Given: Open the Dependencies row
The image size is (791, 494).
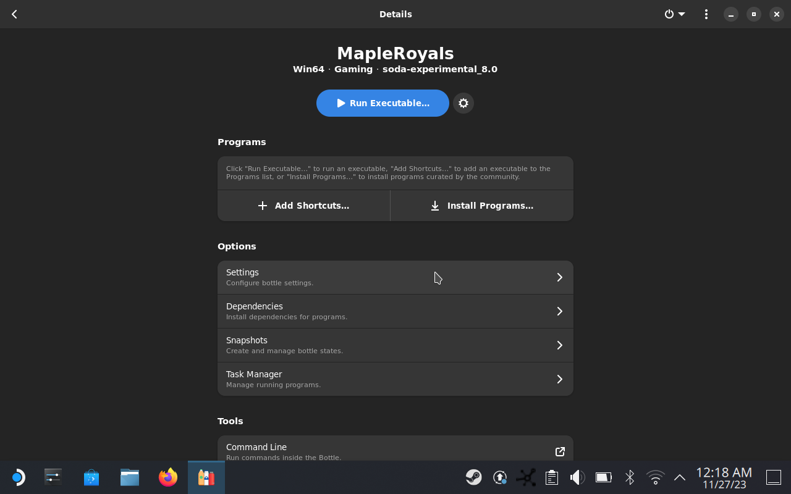Looking at the screenshot, I should point(395,311).
